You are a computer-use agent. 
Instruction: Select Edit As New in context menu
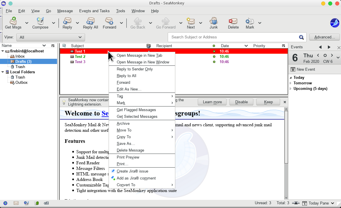tap(129, 89)
